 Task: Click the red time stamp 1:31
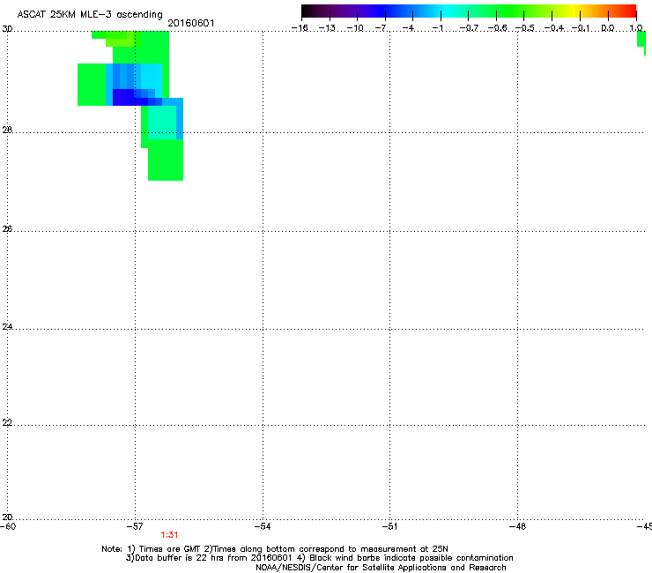point(169,535)
